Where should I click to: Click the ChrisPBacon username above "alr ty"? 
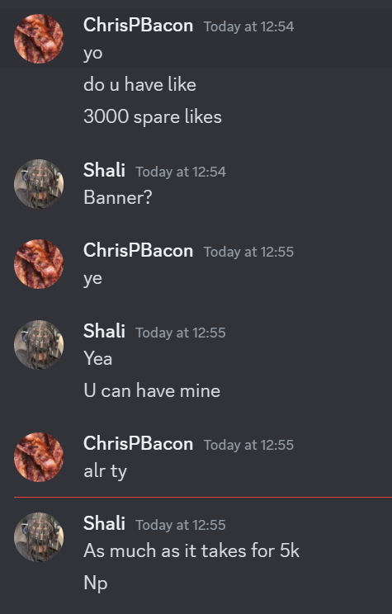coord(138,444)
